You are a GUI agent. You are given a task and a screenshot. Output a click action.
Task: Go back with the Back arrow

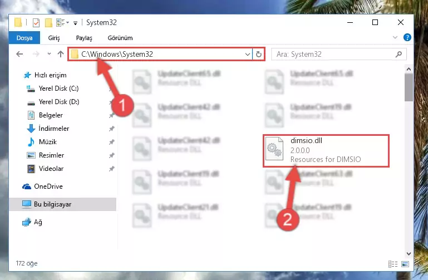click(x=19, y=54)
